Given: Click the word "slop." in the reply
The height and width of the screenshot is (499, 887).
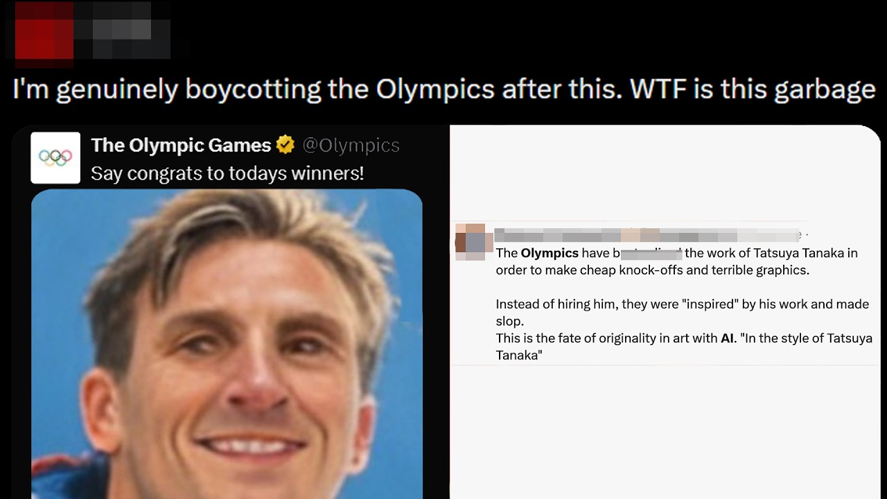Looking at the screenshot, I should (x=510, y=322).
